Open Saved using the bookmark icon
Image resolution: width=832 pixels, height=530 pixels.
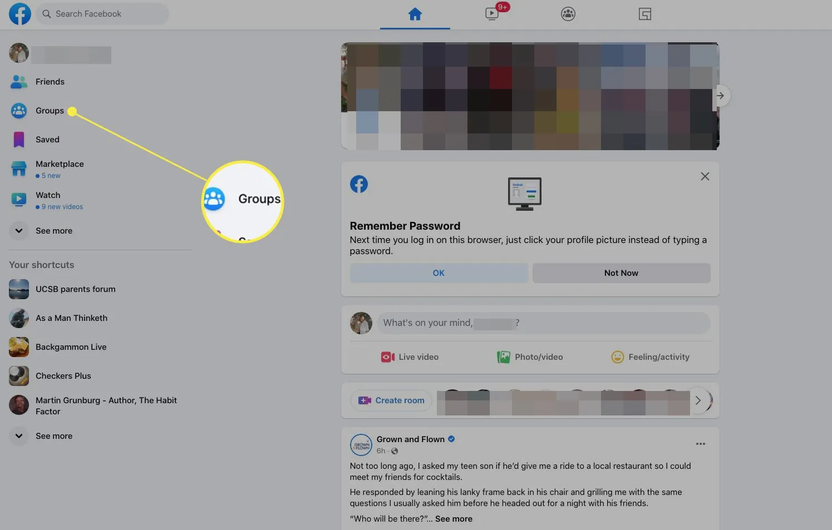pos(18,139)
